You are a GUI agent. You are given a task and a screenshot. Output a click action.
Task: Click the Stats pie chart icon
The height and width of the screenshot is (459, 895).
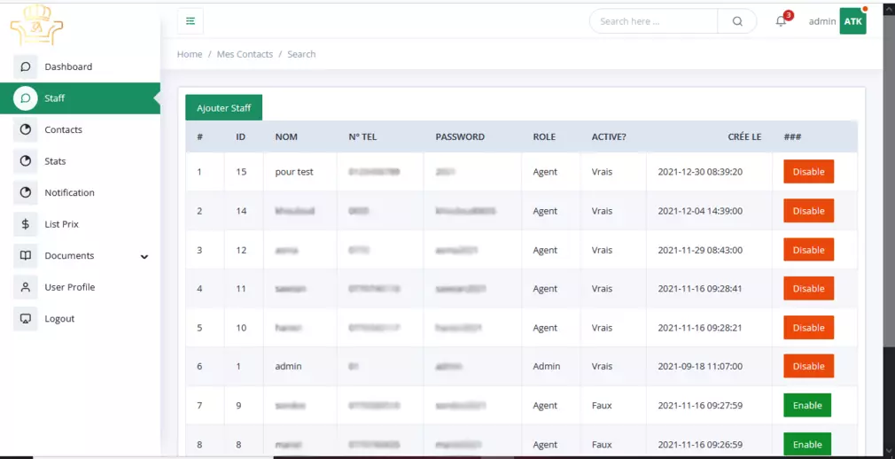click(x=26, y=161)
